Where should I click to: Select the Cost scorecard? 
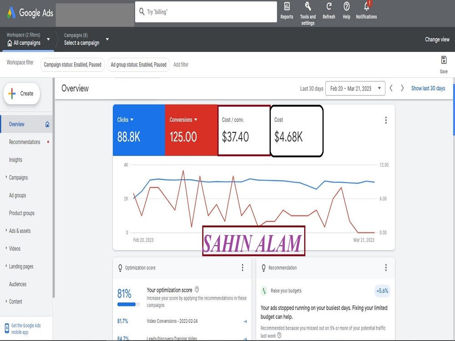click(297, 131)
